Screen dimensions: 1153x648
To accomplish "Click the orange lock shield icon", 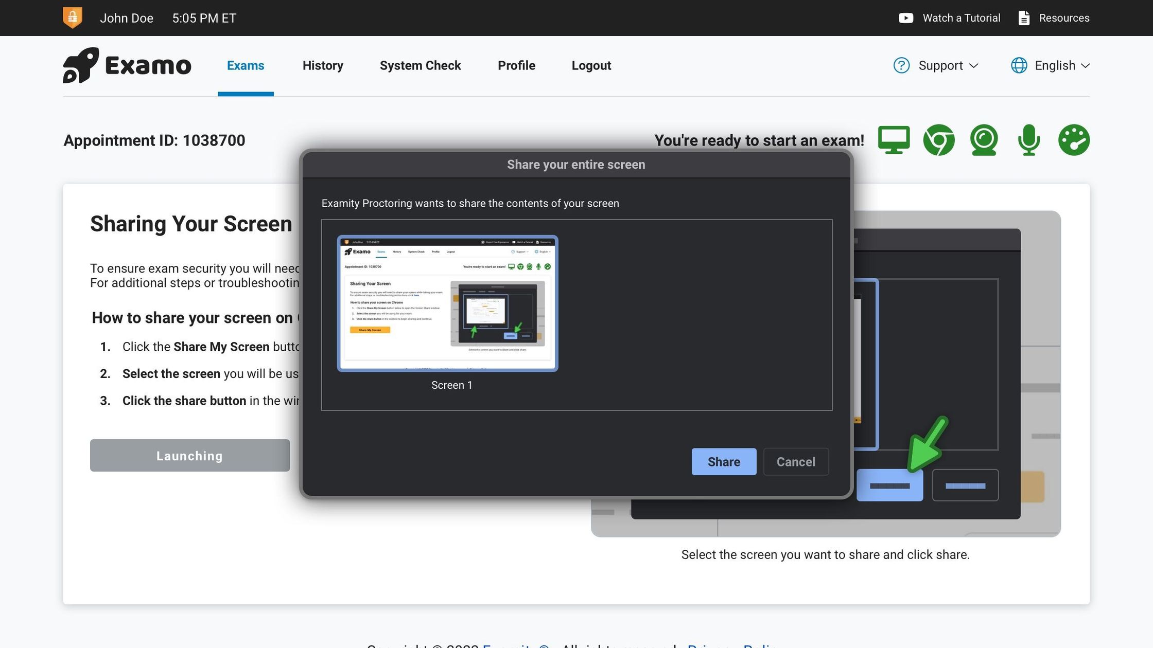I will [x=73, y=17].
